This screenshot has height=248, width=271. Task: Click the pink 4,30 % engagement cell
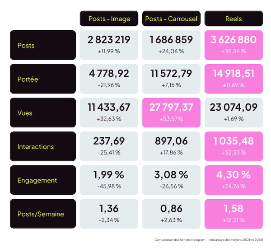(x=234, y=180)
